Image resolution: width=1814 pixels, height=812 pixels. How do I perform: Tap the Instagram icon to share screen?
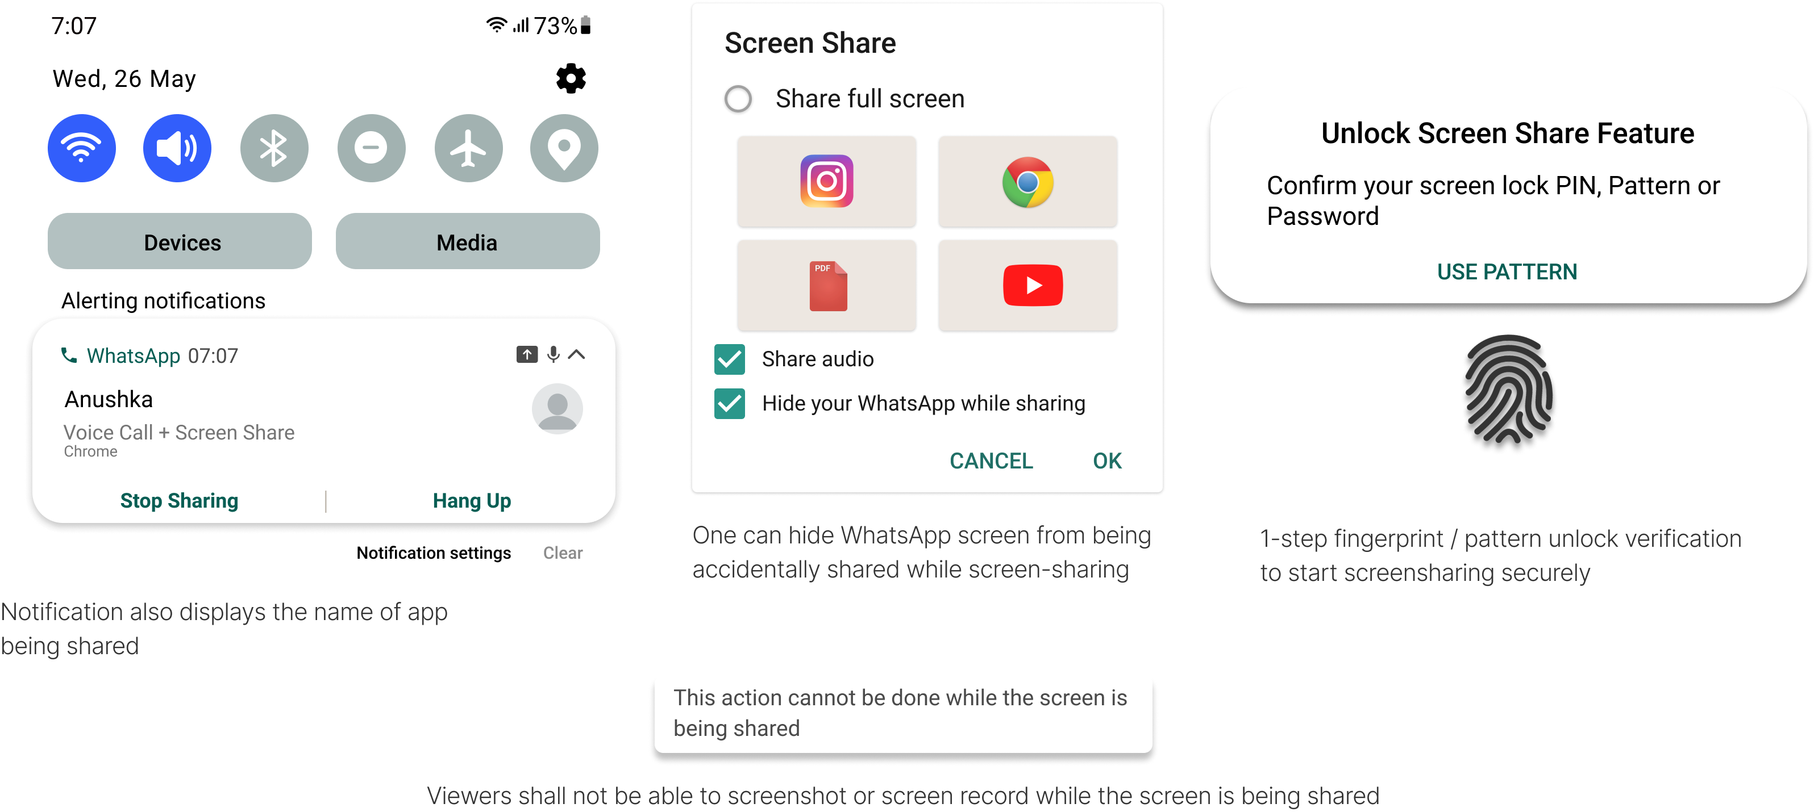click(x=826, y=182)
